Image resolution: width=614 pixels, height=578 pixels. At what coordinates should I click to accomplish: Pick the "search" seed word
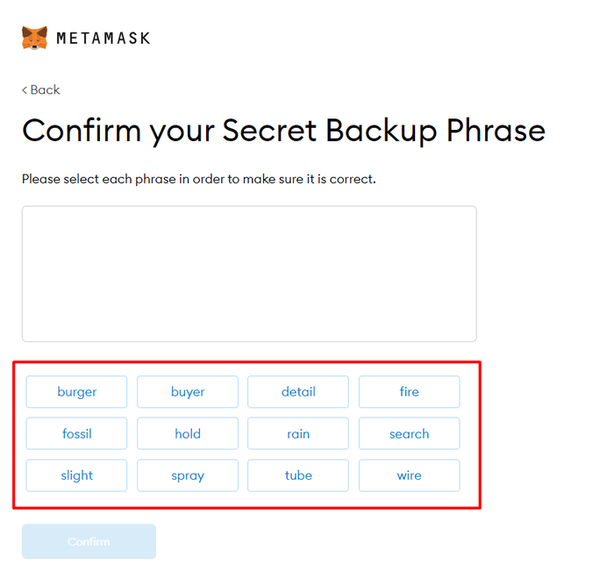coord(409,433)
